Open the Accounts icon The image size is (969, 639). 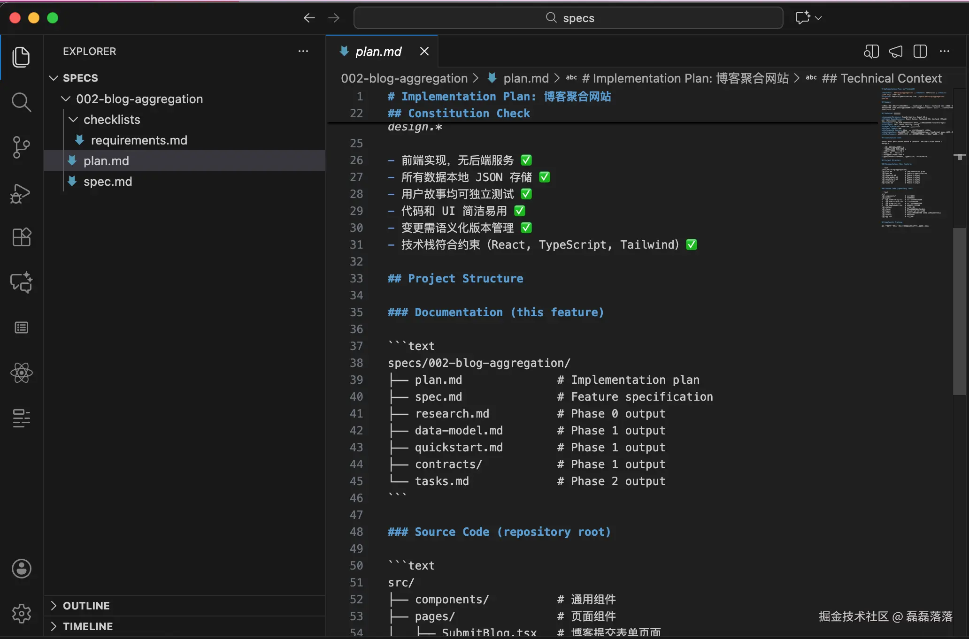pos(21,569)
